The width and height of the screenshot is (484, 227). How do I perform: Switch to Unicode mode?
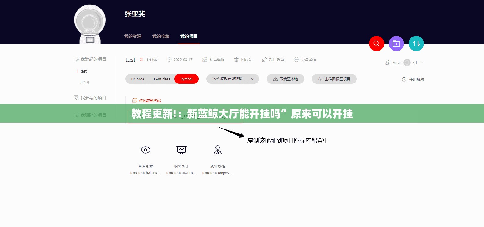pyautogui.click(x=138, y=79)
